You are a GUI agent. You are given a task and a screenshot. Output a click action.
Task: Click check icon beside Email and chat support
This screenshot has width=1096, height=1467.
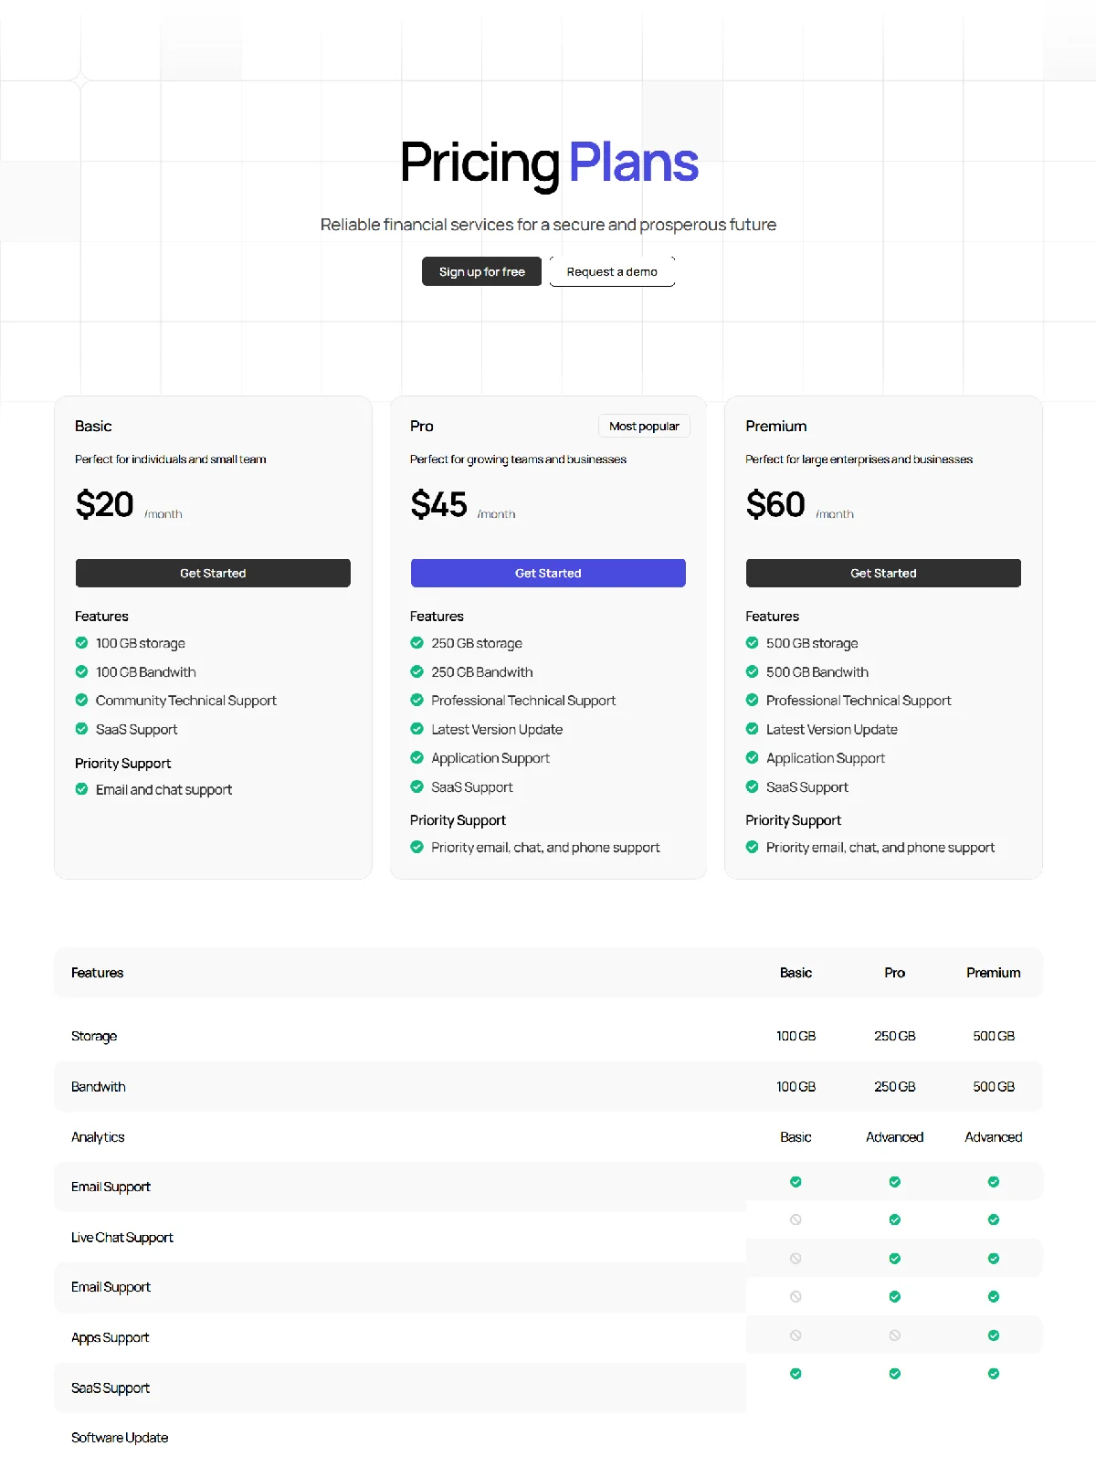(x=81, y=789)
